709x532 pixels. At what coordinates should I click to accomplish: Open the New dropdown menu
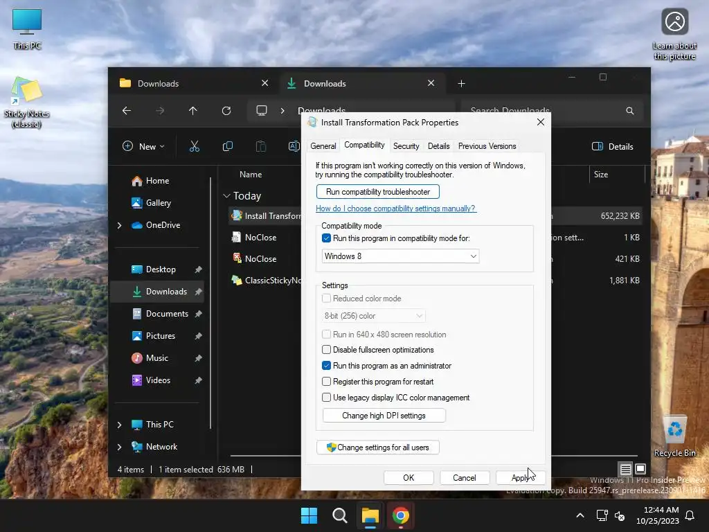tap(144, 146)
